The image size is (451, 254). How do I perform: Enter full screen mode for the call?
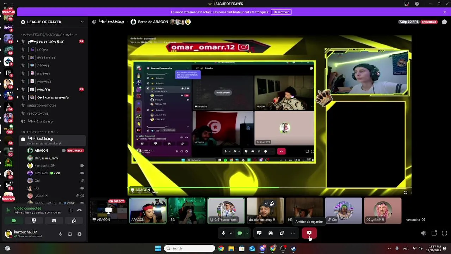point(444,233)
